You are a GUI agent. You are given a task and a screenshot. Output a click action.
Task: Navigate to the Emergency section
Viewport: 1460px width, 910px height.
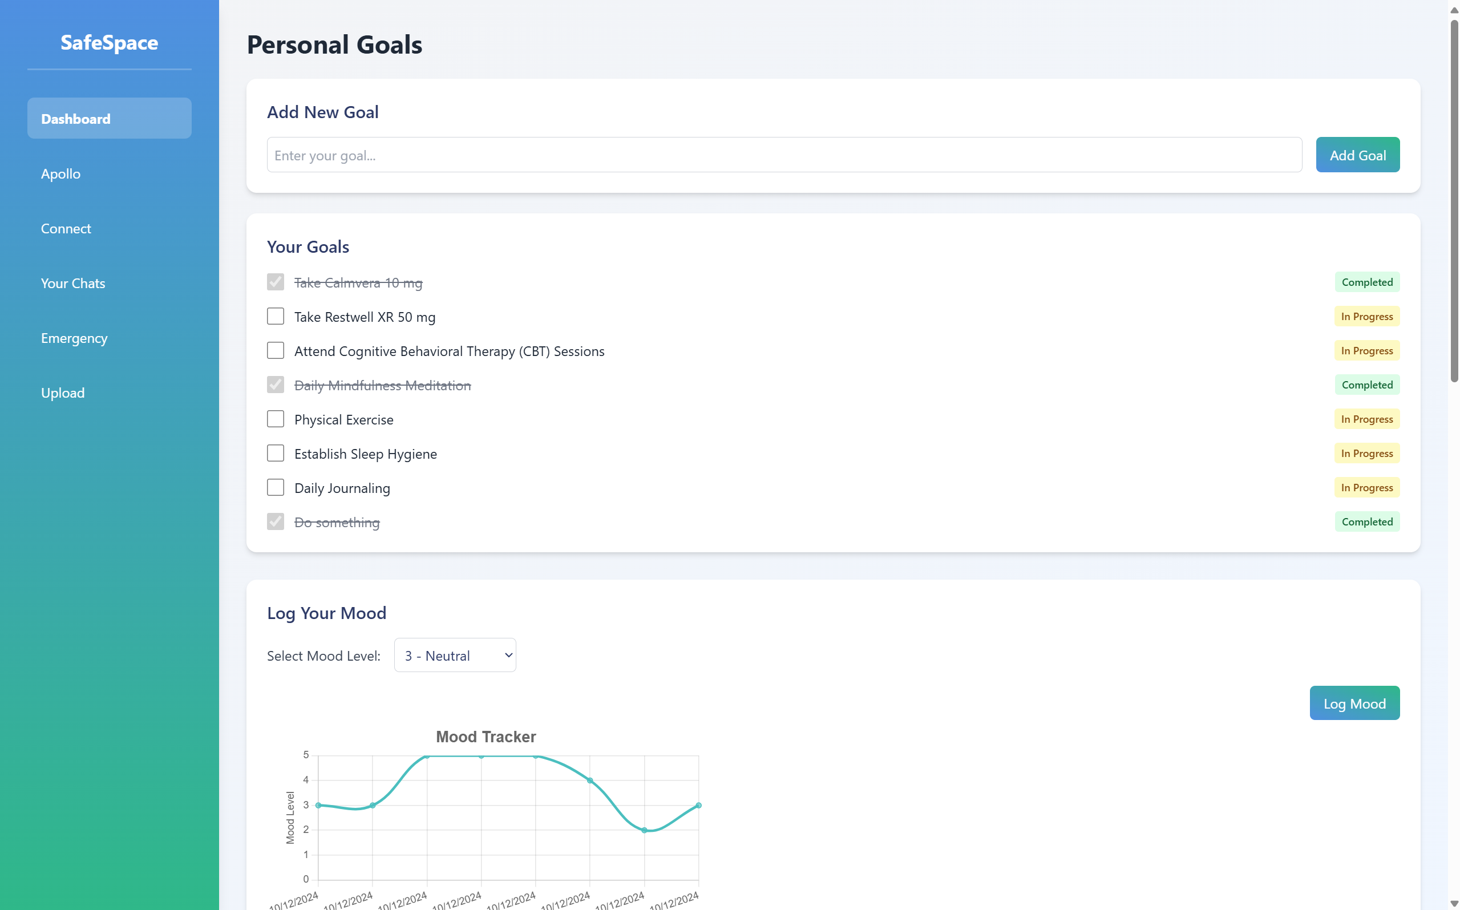coord(74,338)
